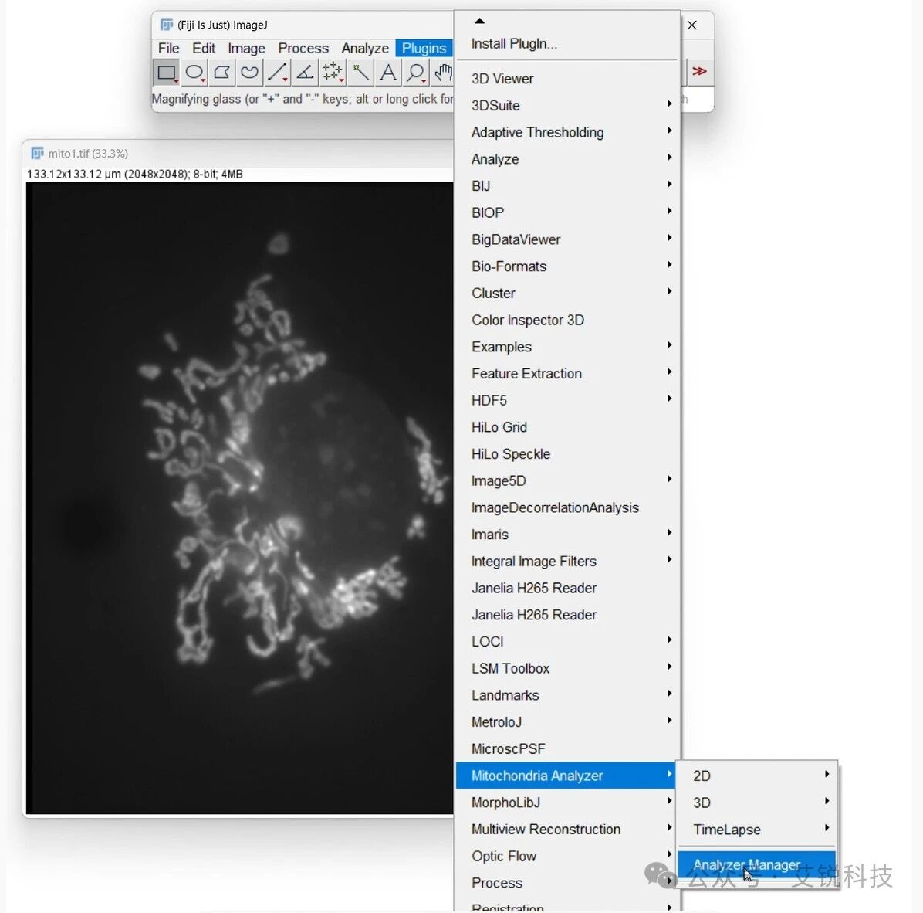Open the Process plugins submenu
The height and width of the screenshot is (913, 923).
click(567, 882)
